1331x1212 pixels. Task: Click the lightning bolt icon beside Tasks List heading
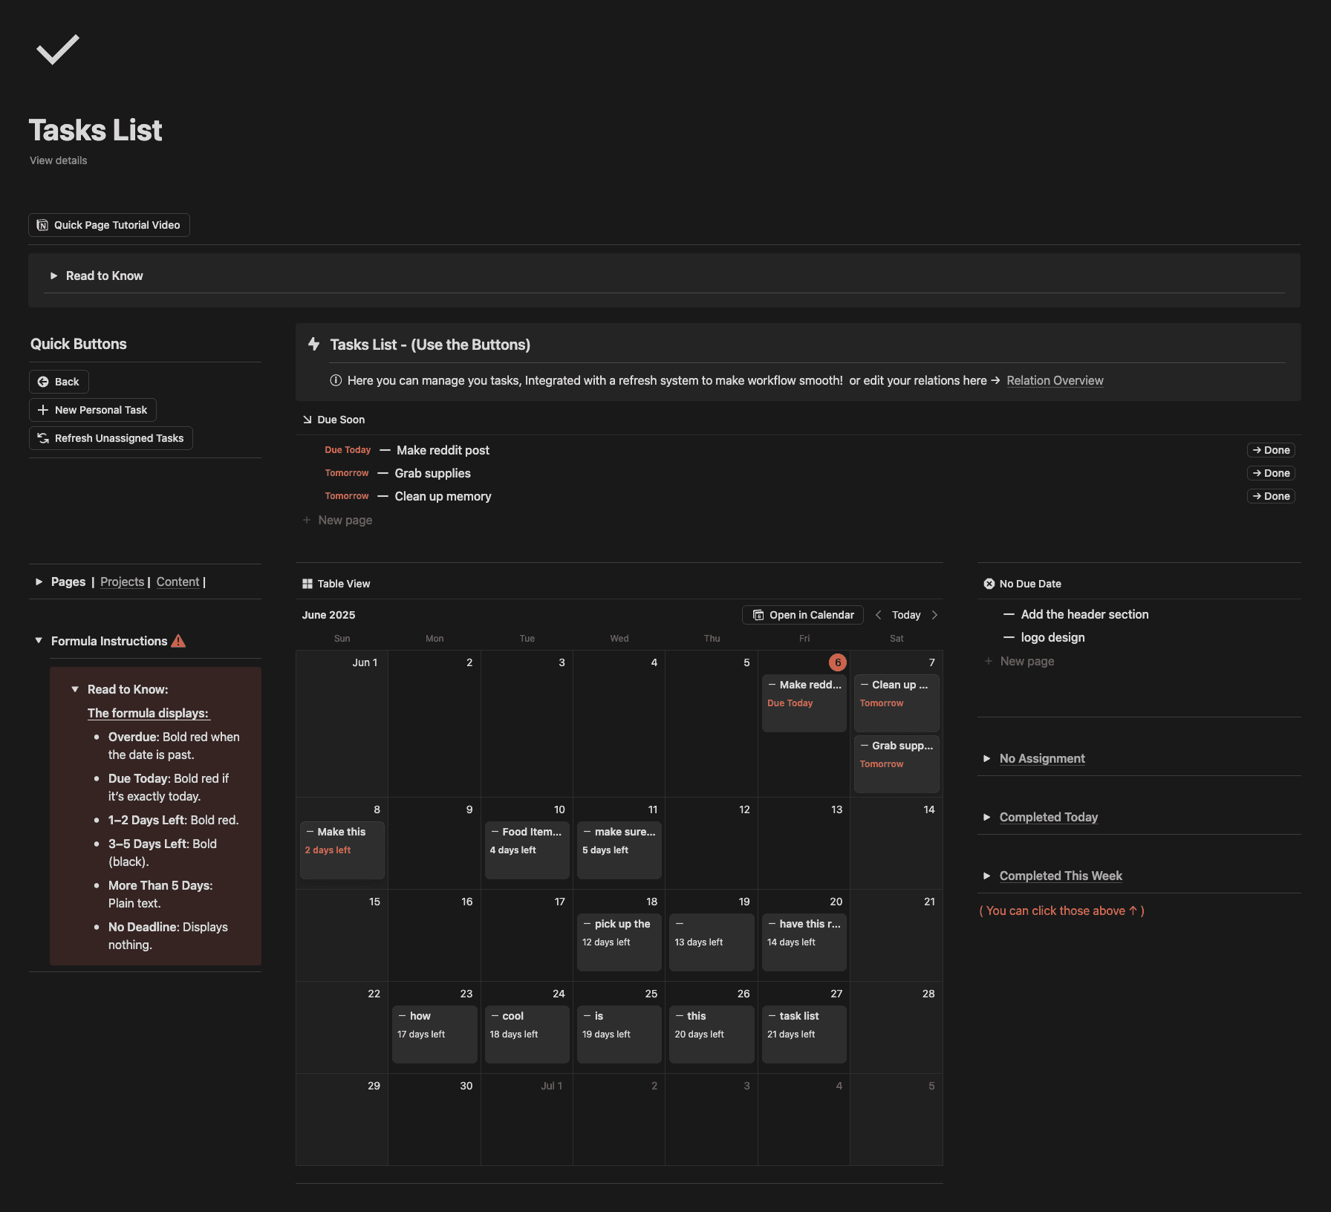[314, 344]
